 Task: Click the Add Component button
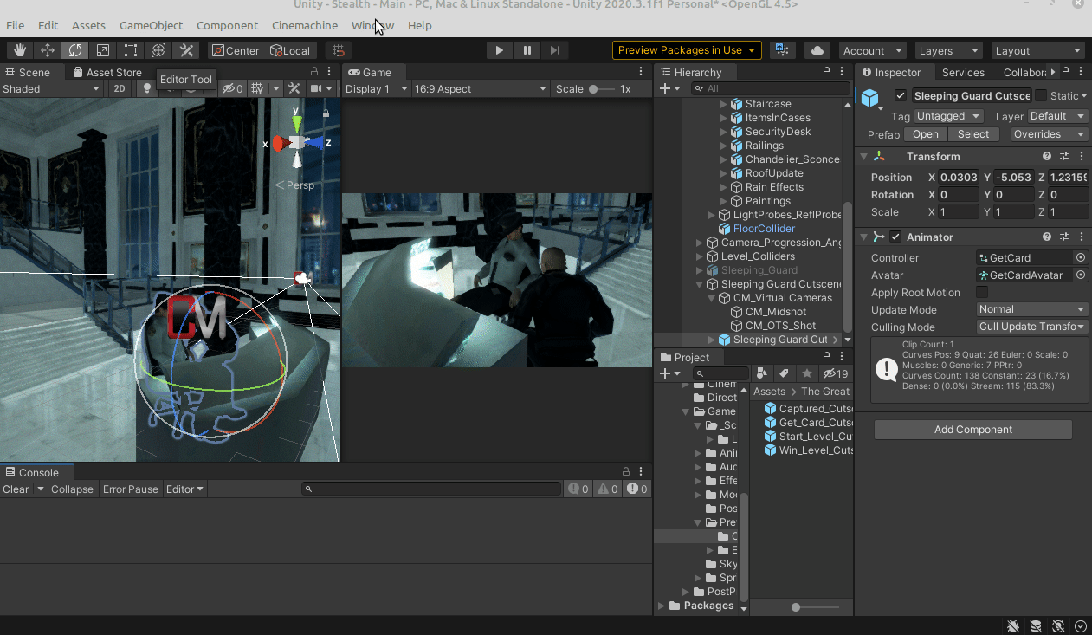tap(972, 430)
